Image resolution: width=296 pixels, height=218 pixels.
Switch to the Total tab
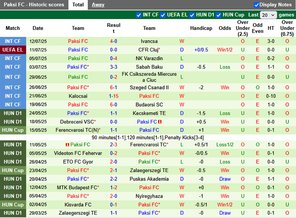point(78,5)
